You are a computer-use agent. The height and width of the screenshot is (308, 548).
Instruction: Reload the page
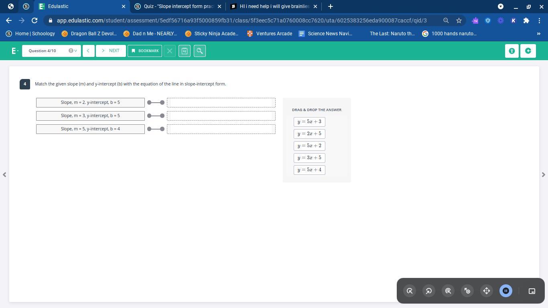tap(35, 20)
